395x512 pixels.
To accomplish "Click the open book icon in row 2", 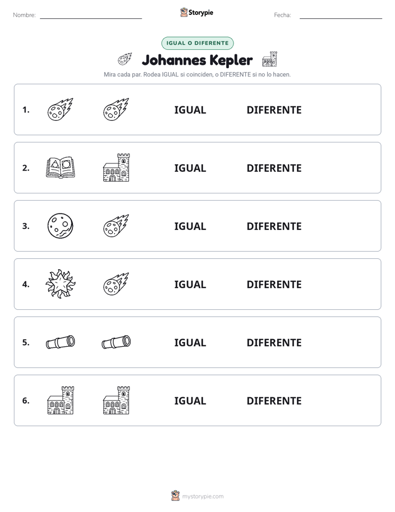I will (x=60, y=167).
